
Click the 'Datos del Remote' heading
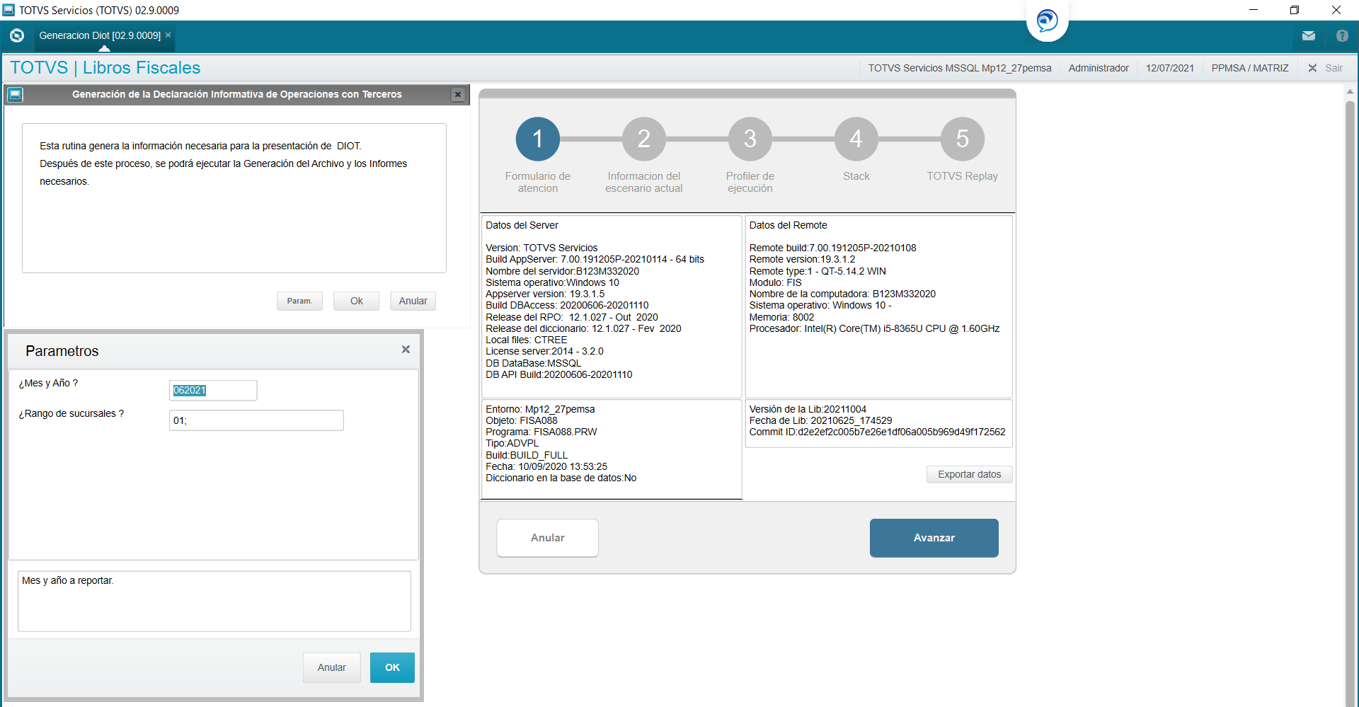pyautogui.click(x=788, y=225)
